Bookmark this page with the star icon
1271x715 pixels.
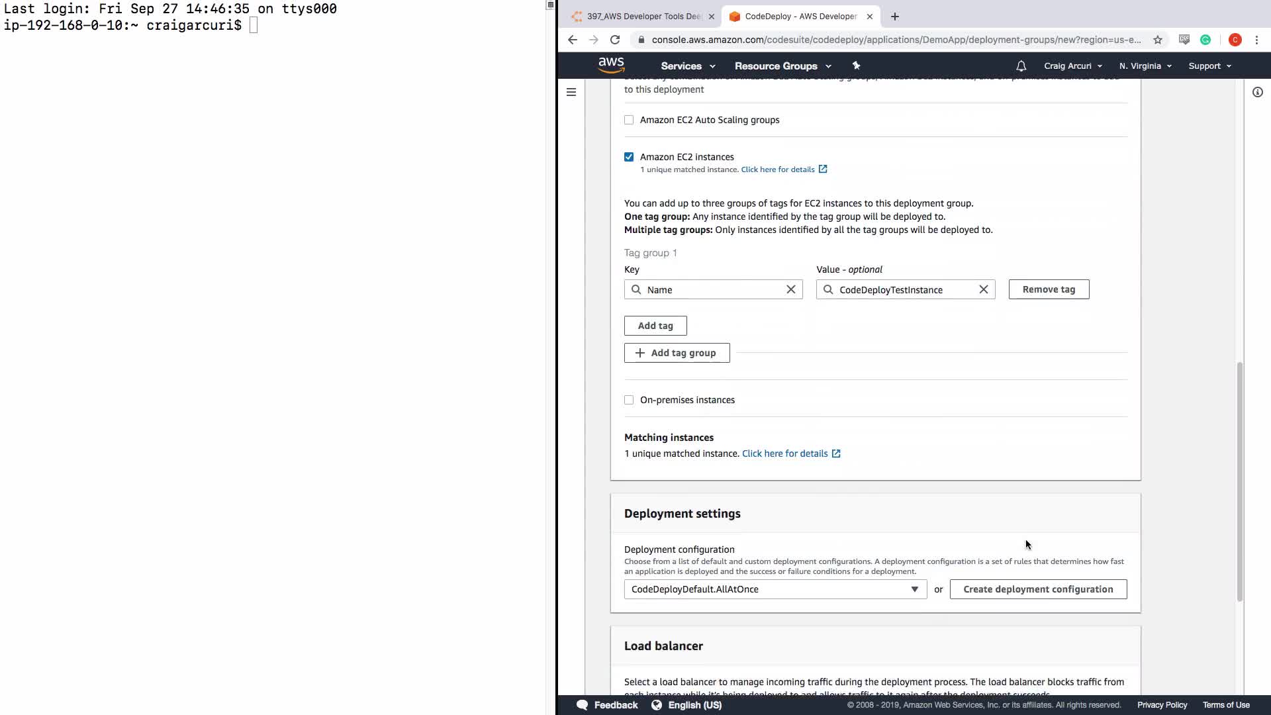tap(1157, 40)
